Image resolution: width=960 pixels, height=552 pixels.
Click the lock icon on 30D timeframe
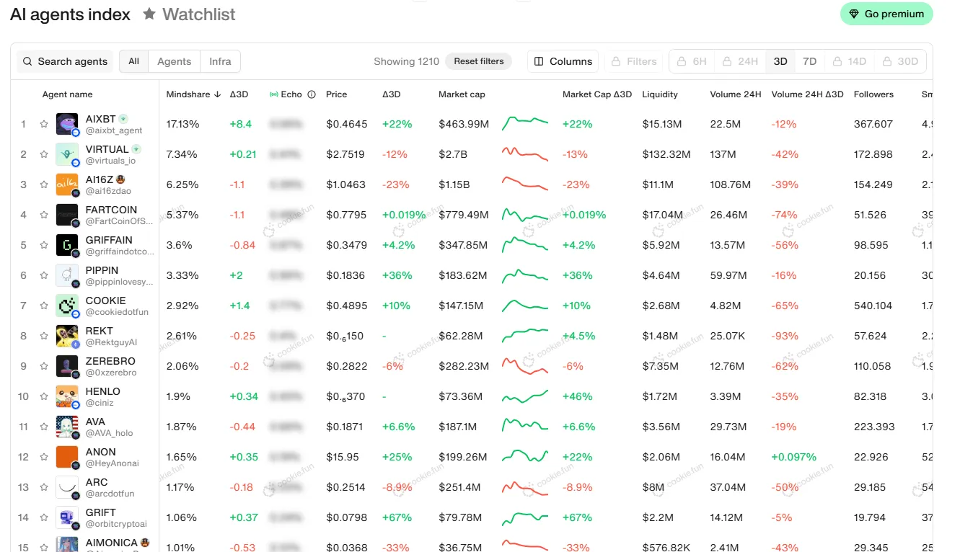point(886,61)
